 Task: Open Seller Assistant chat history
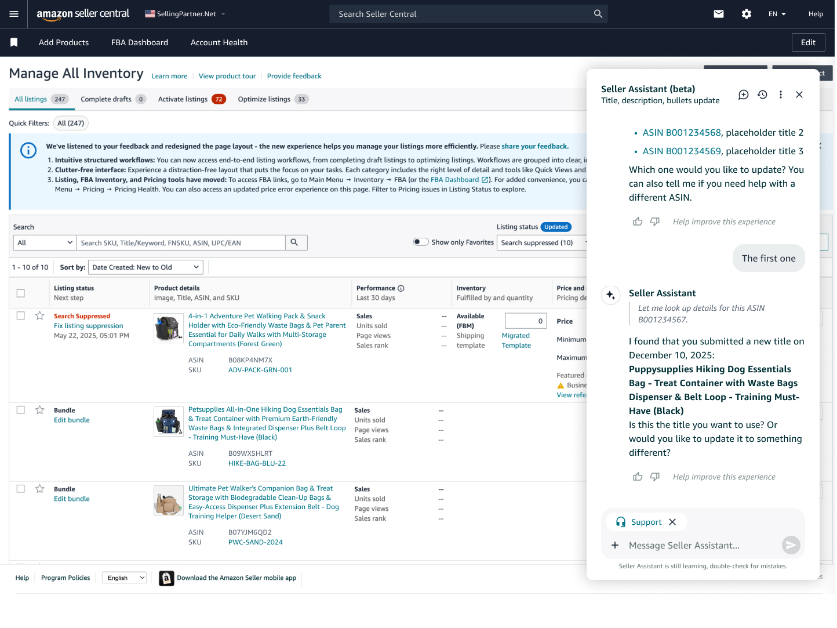(x=762, y=95)
